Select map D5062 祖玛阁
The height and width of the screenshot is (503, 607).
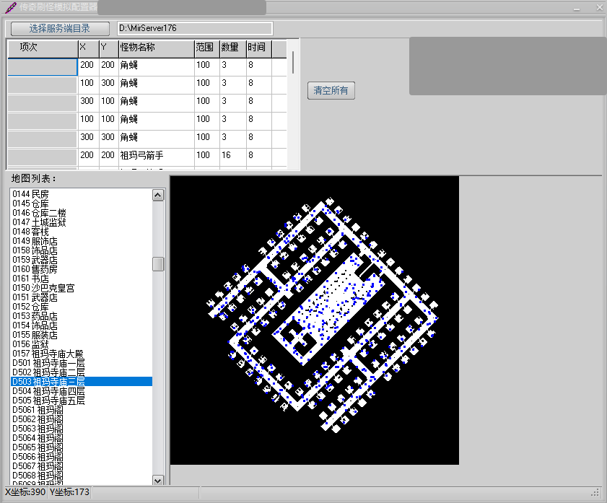(x=82, y=419)
